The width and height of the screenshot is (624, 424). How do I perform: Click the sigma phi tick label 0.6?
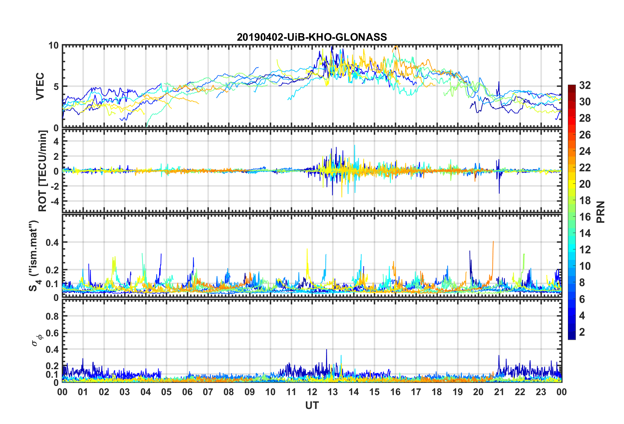(x=52, y=333)
